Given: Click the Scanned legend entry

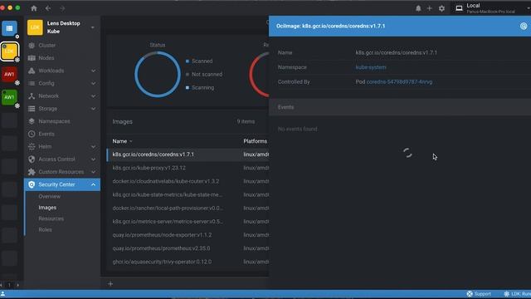Looking at the screenshot, I should click(x=199, y=61).
